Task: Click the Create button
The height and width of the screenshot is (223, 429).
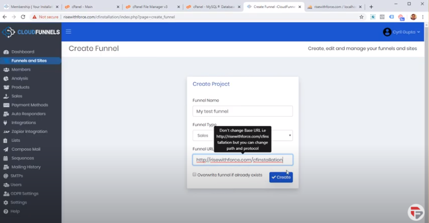Action: pos(280,177)
